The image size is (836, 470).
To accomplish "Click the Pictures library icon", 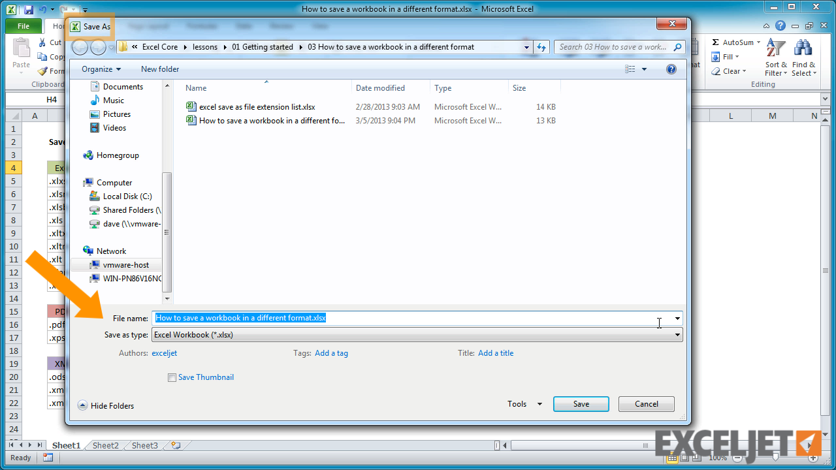I will click(95, 114).
